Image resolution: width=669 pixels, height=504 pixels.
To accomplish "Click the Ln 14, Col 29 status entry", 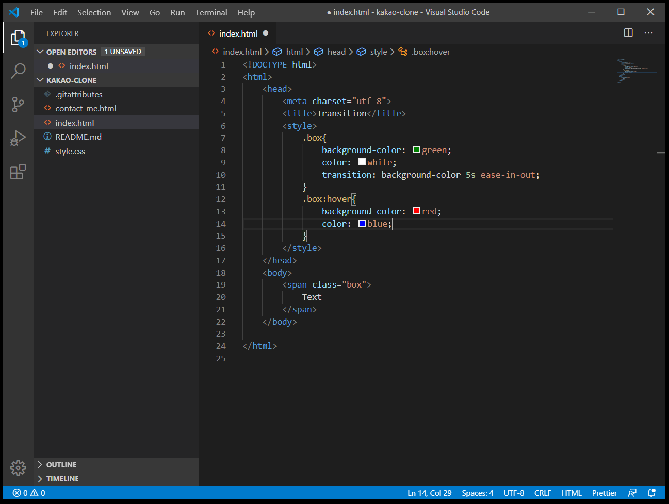I will point(429,493).
